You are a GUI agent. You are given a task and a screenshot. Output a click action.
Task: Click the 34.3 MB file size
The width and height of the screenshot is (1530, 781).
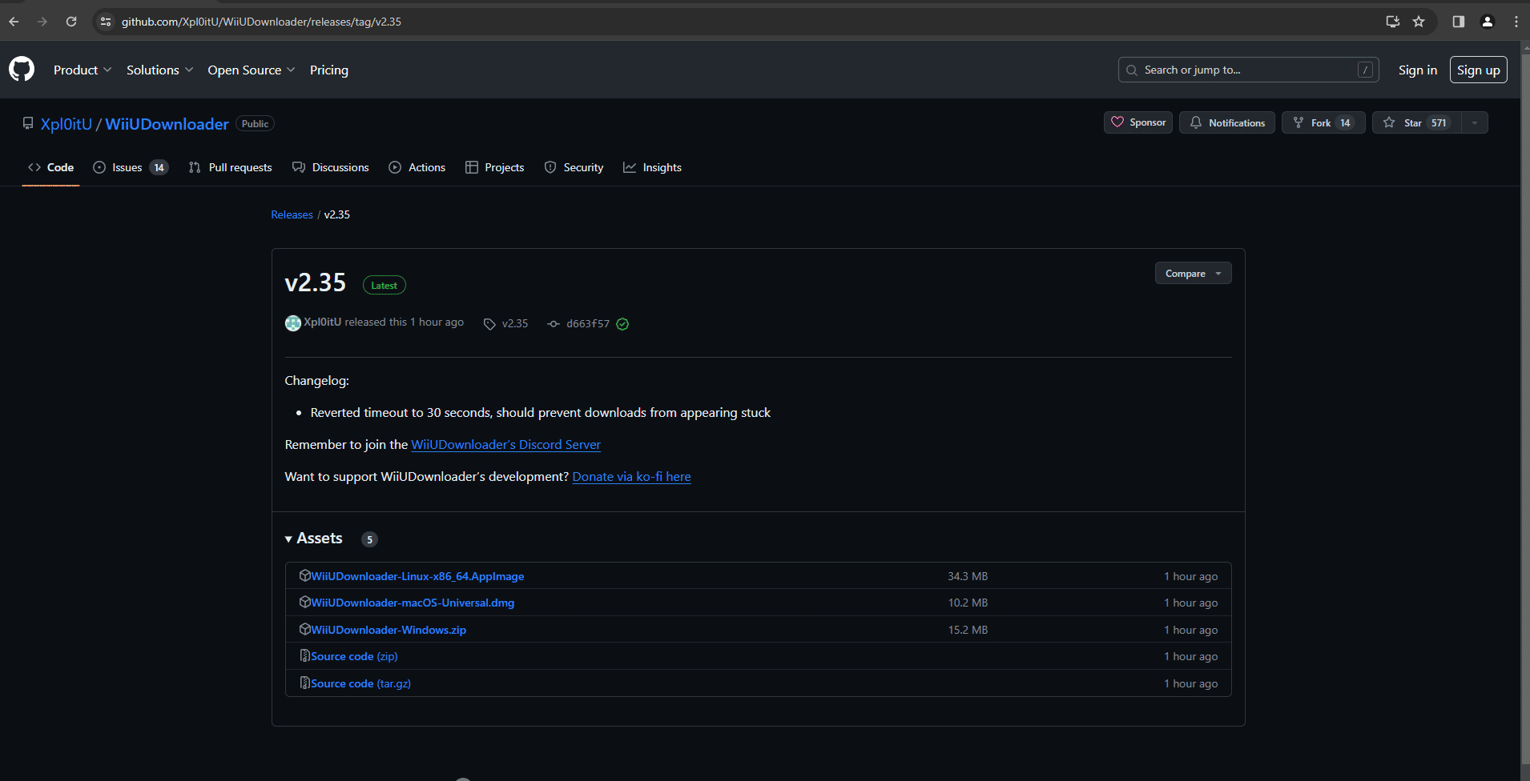pyautogui.click(x=968, y=576)
